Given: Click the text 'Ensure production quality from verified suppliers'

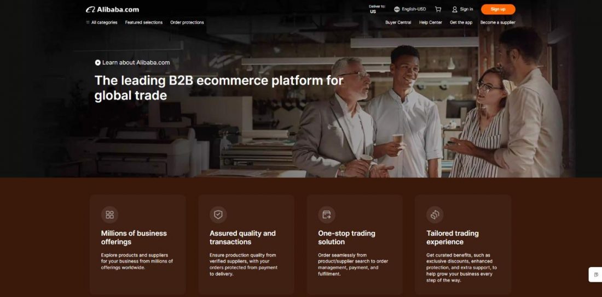Looking at the screenshot, I should (x=242, y=258).
